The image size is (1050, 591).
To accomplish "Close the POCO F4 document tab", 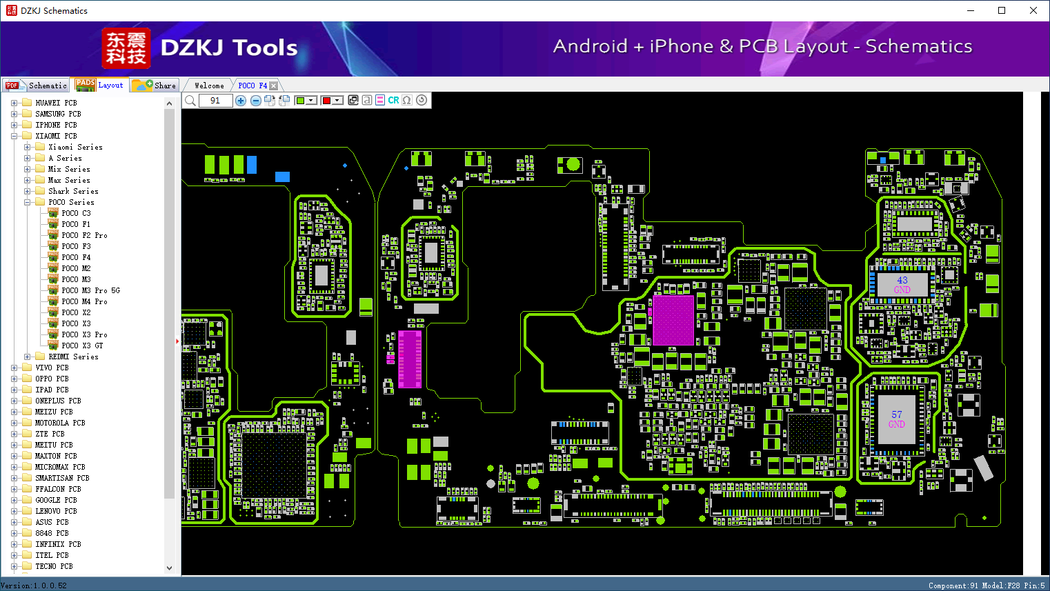I will point(274,86).
